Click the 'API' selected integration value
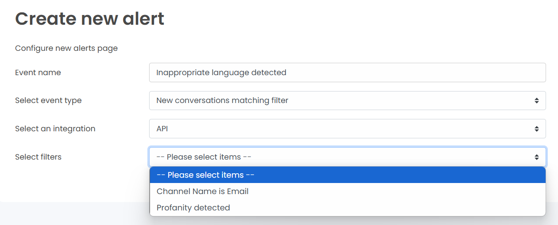Viewport: 558px width, 225px height. pos(162,129)
